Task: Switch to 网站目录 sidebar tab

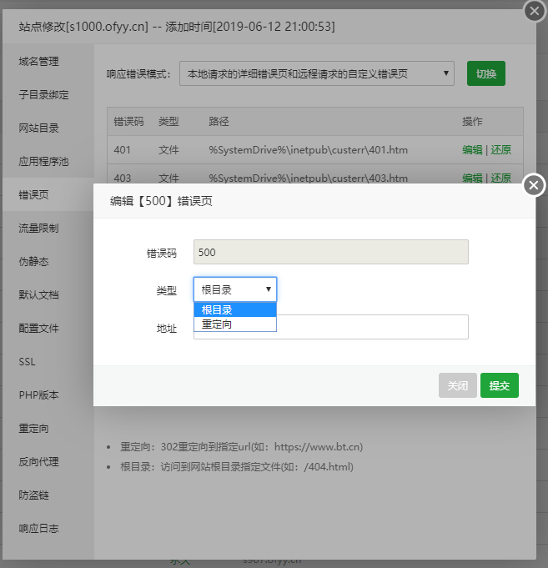Action: [48, 128]
